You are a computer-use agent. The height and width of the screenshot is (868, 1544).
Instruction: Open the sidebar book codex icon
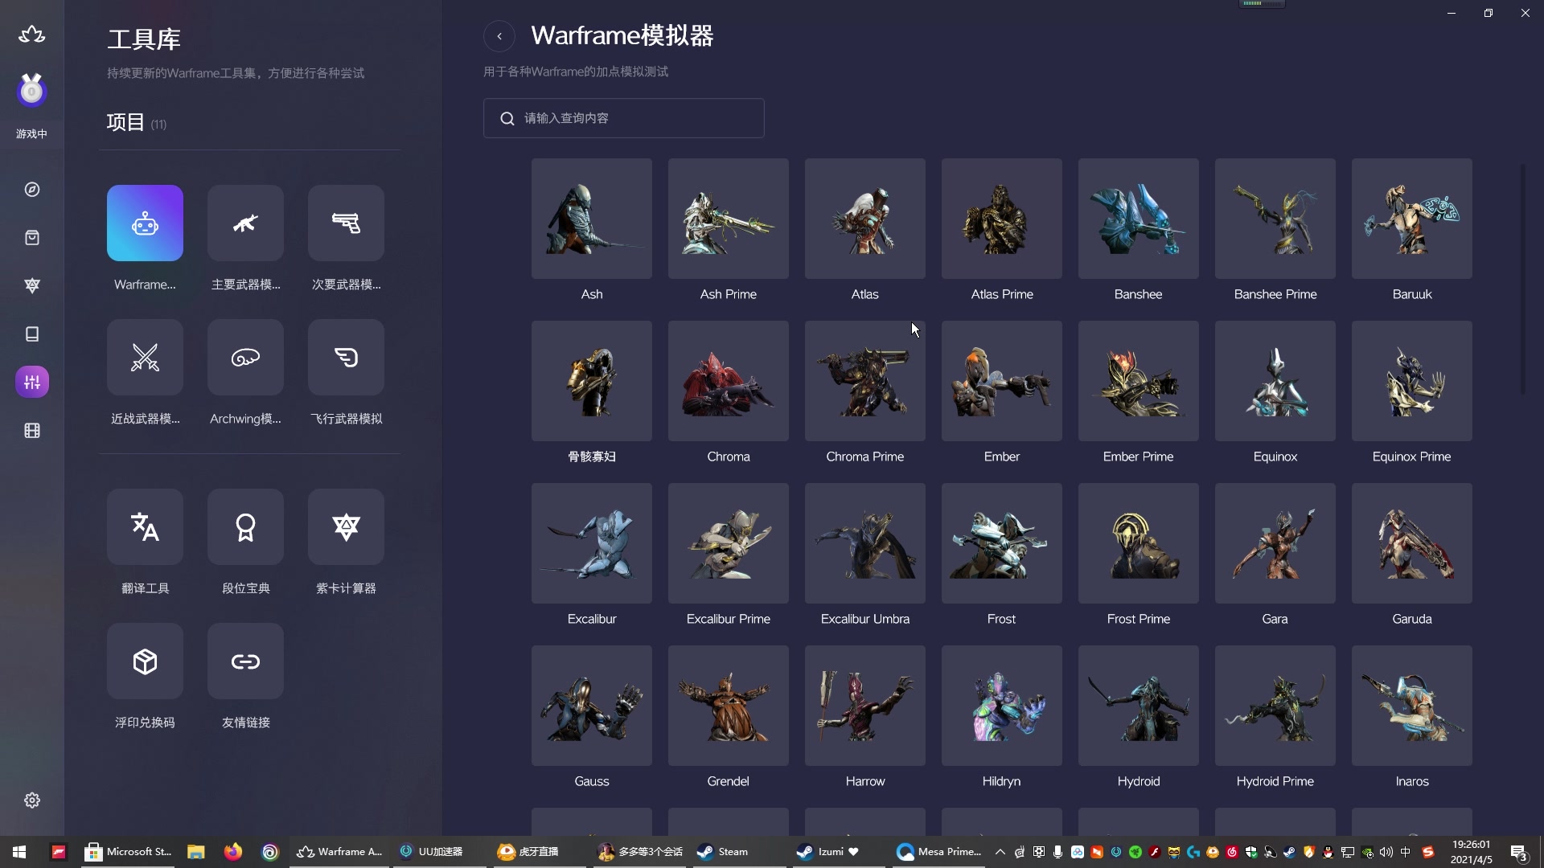32,334
